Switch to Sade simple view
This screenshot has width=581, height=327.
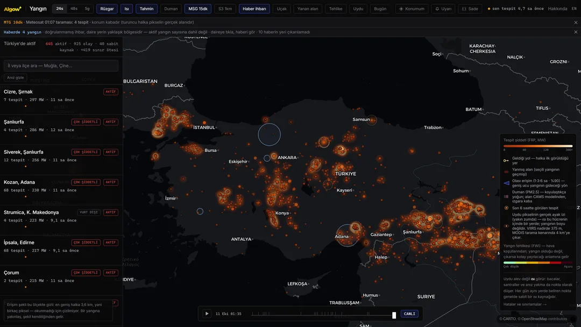(x=470, y=9)
